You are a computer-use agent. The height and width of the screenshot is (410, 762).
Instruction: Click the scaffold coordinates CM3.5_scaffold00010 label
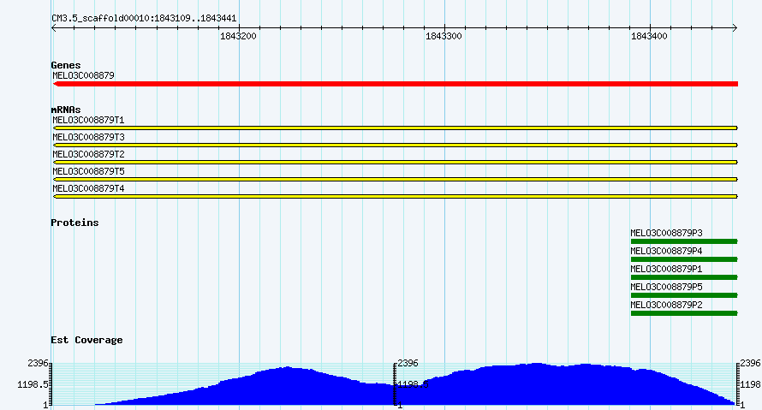pyautogui.click(x=144, y=19)
